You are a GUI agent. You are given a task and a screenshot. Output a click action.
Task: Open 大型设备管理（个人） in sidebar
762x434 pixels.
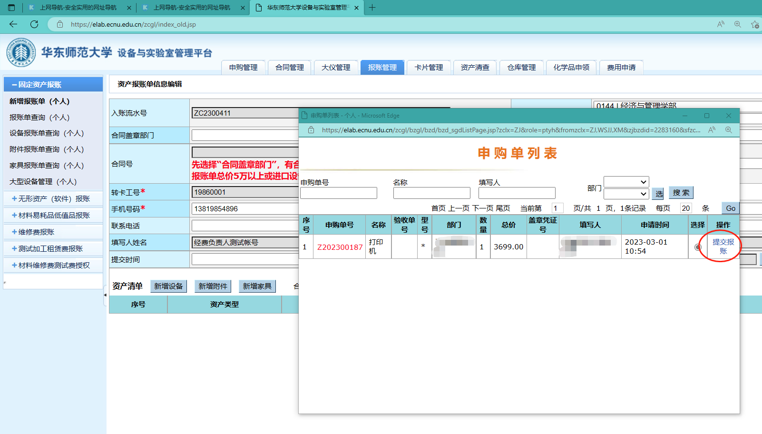43,182
